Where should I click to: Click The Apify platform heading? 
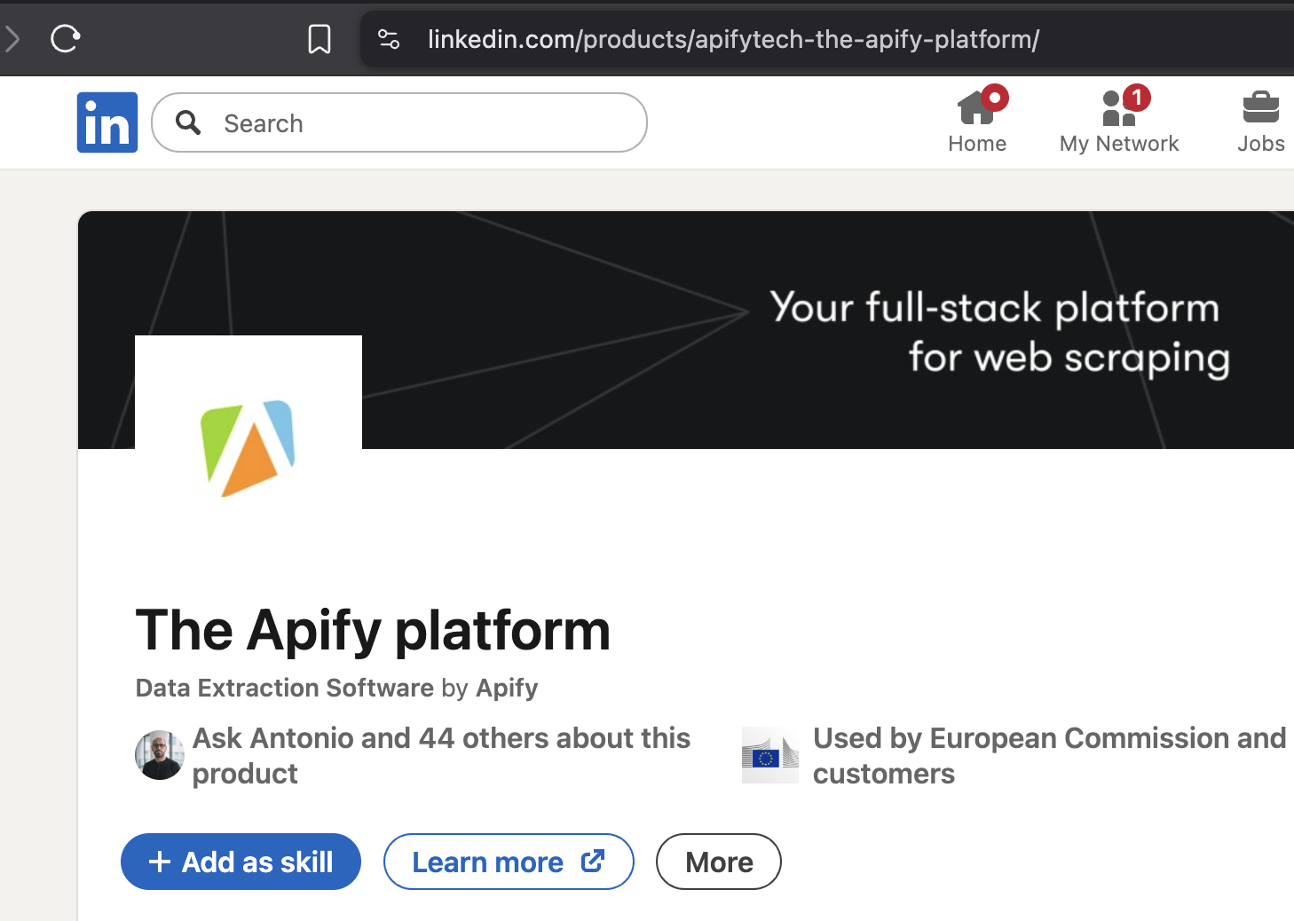point(373,631)
